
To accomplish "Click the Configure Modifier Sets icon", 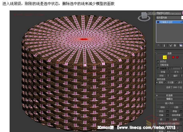I will click(181, 46).
